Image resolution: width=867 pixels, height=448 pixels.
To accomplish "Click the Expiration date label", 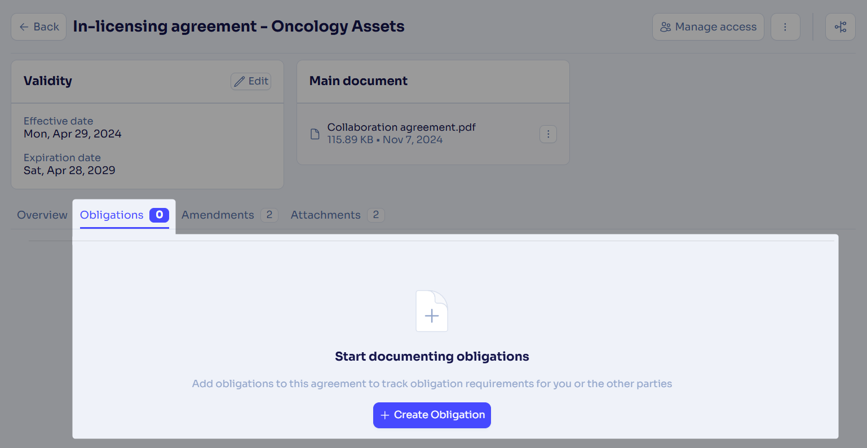I will point(62,158).
